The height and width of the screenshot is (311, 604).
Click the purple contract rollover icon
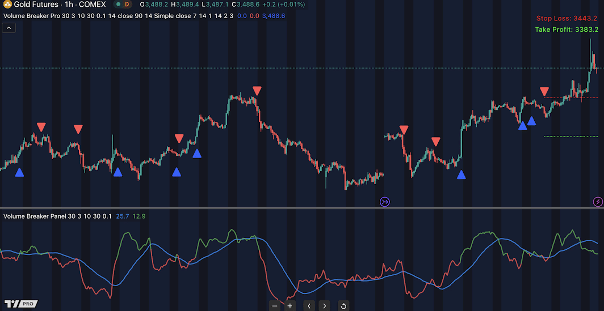click(385, 201)
